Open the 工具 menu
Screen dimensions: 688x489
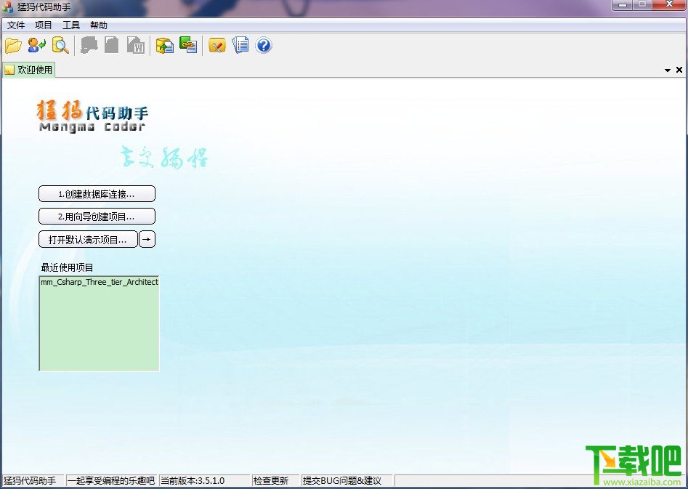(71, 25)
